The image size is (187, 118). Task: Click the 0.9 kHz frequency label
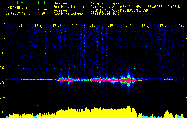[2, 68]
